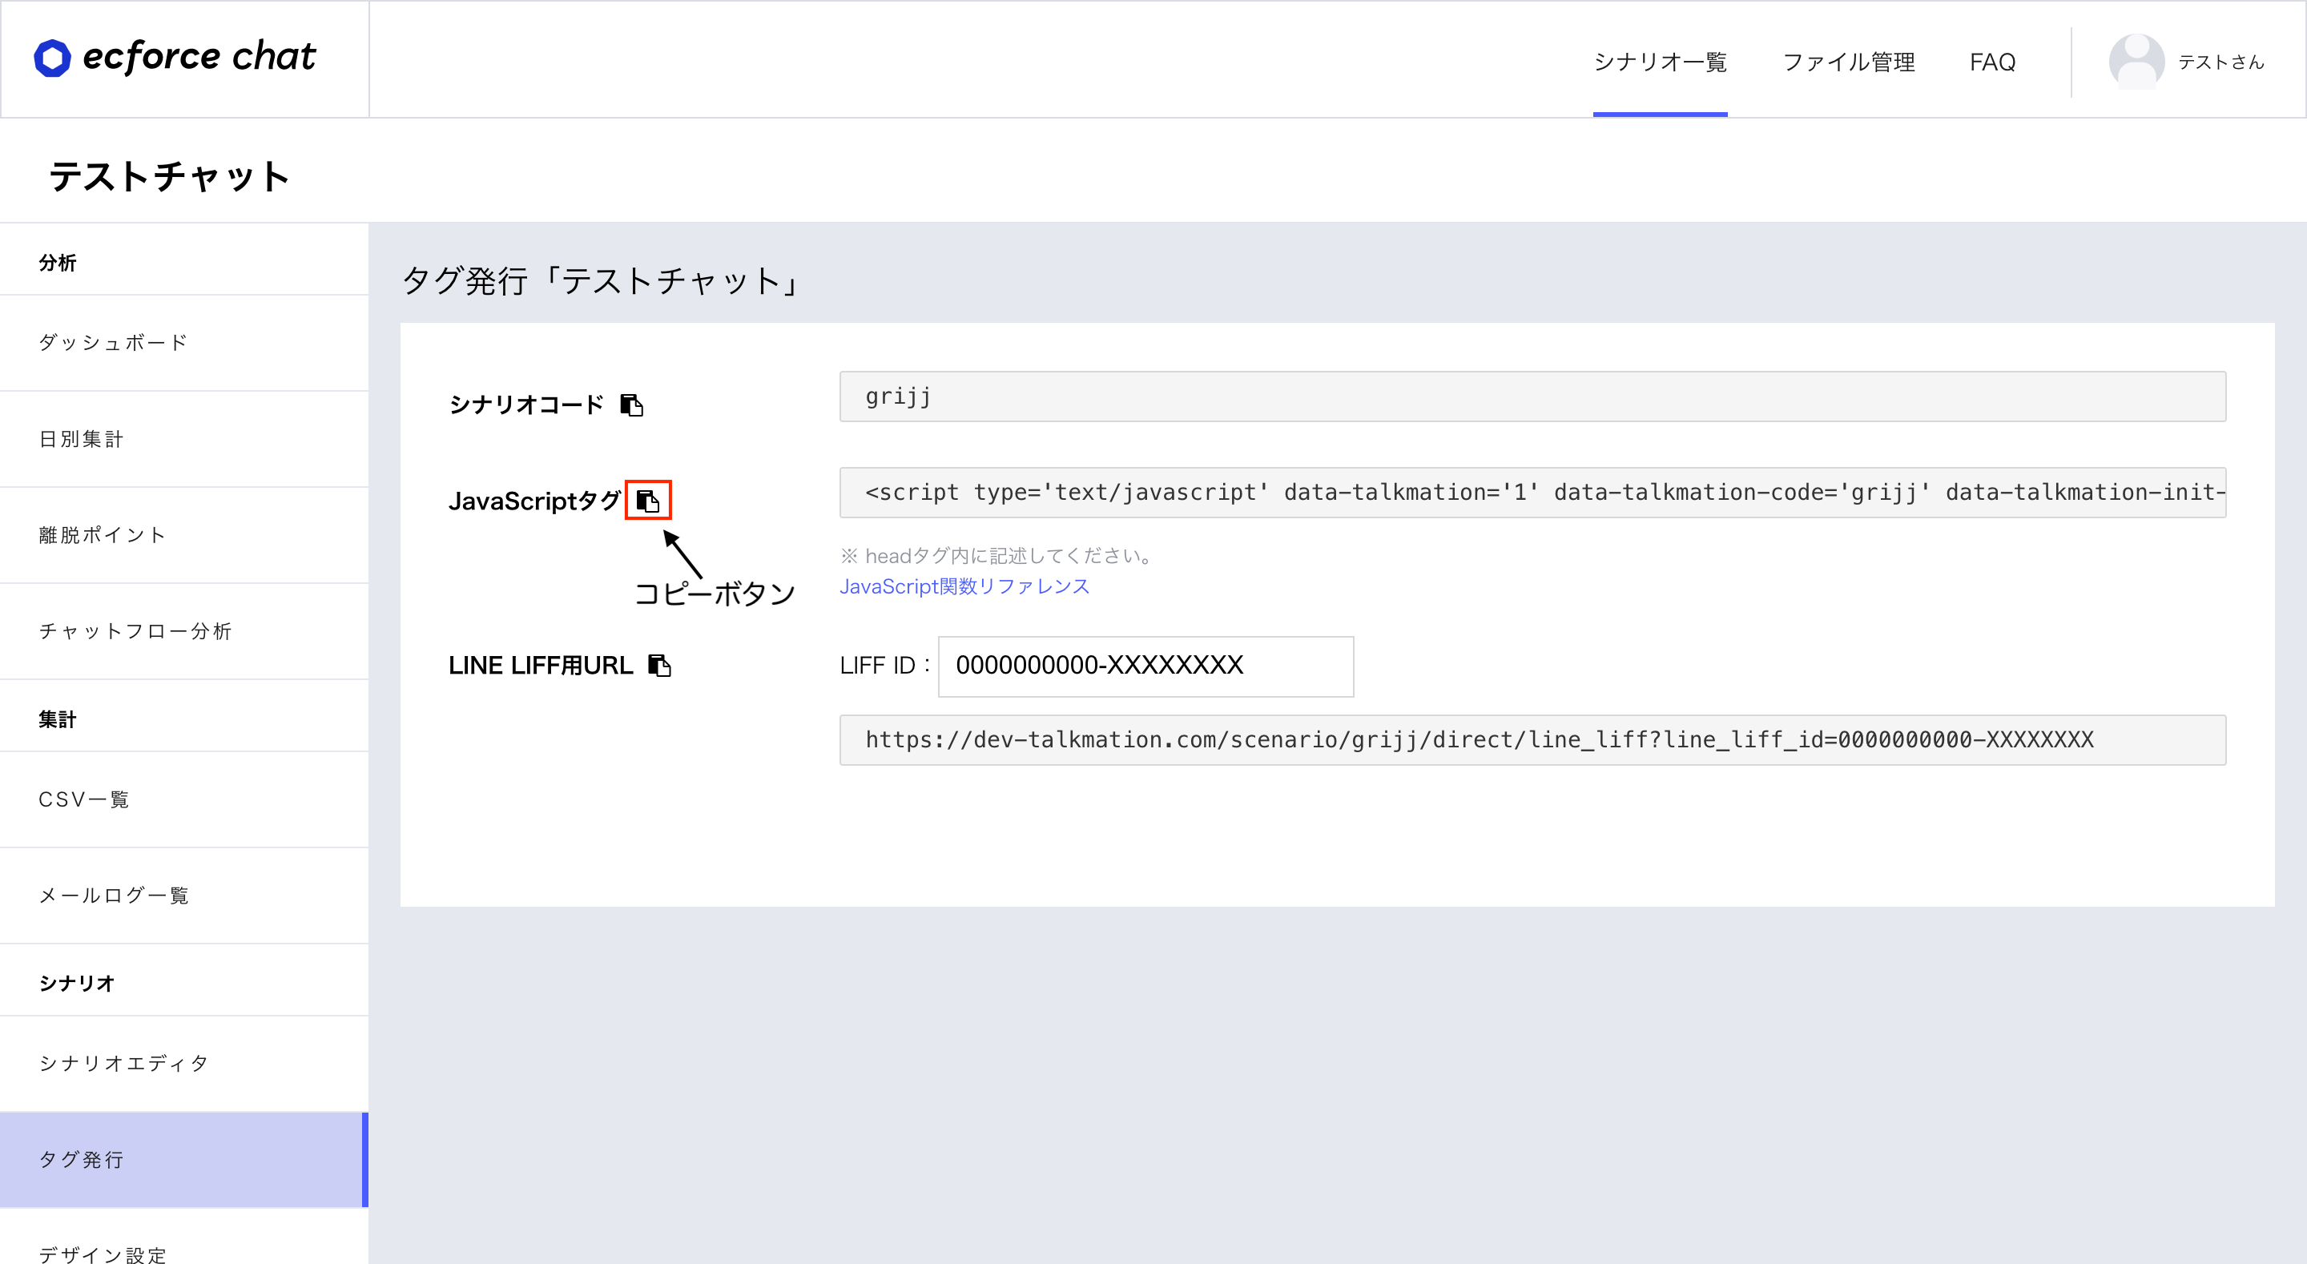The height and width of the screenshot is (1264, 2307).
Task: Select タグ発行 in sidebar
Action: click(184, 1160)
